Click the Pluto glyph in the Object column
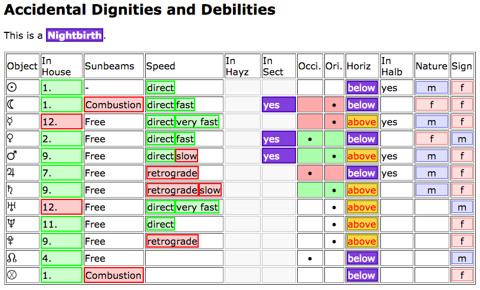This screenshot has height=290, width=480. tap(10, 241)
